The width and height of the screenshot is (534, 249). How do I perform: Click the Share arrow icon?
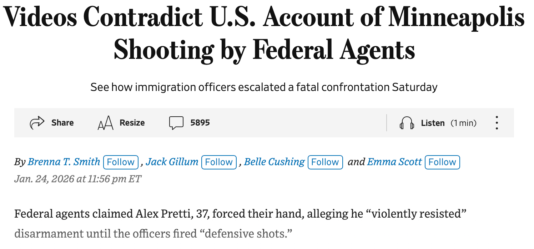(x=37, y=123)
